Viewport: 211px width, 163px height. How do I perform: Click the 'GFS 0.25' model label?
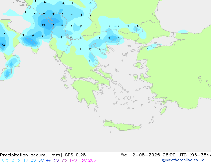click(x=75, y=155)
